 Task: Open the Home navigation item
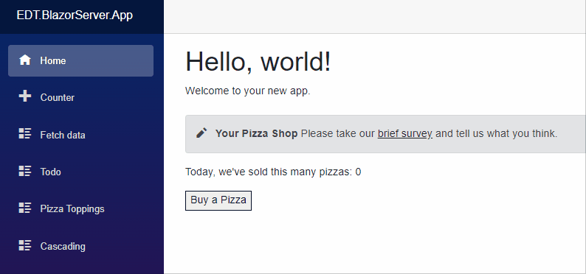[80, 60]
